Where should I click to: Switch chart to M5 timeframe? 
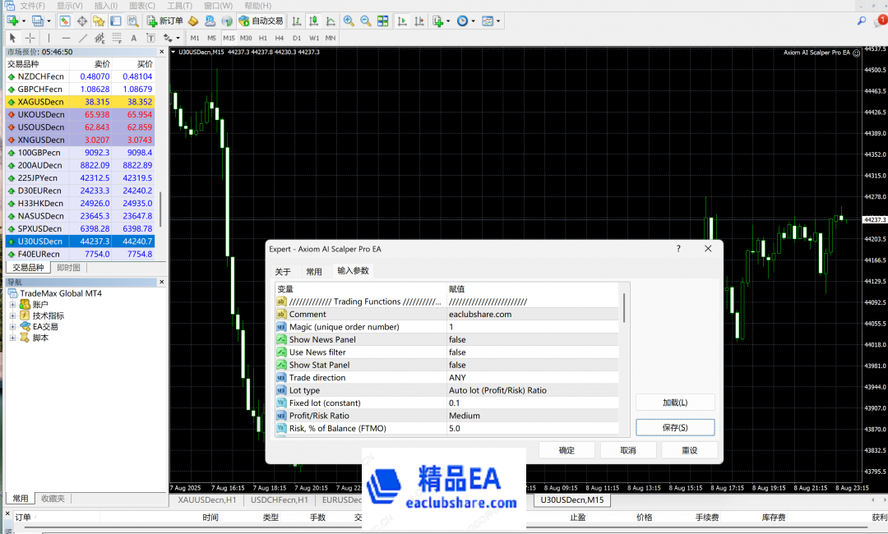pos(211,38)
